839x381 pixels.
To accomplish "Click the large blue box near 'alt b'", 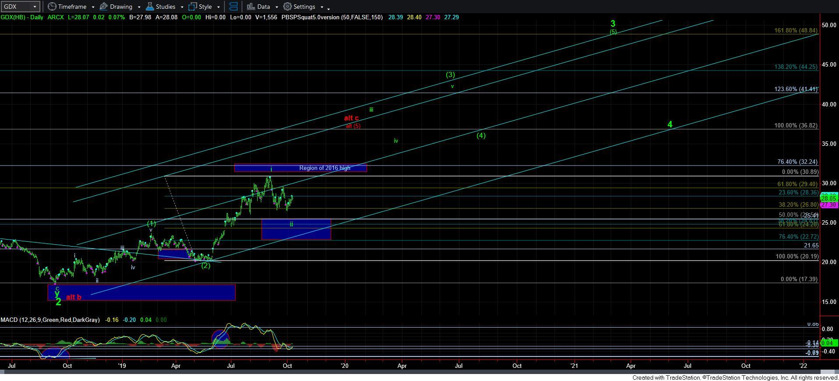I will pos(141,292).
